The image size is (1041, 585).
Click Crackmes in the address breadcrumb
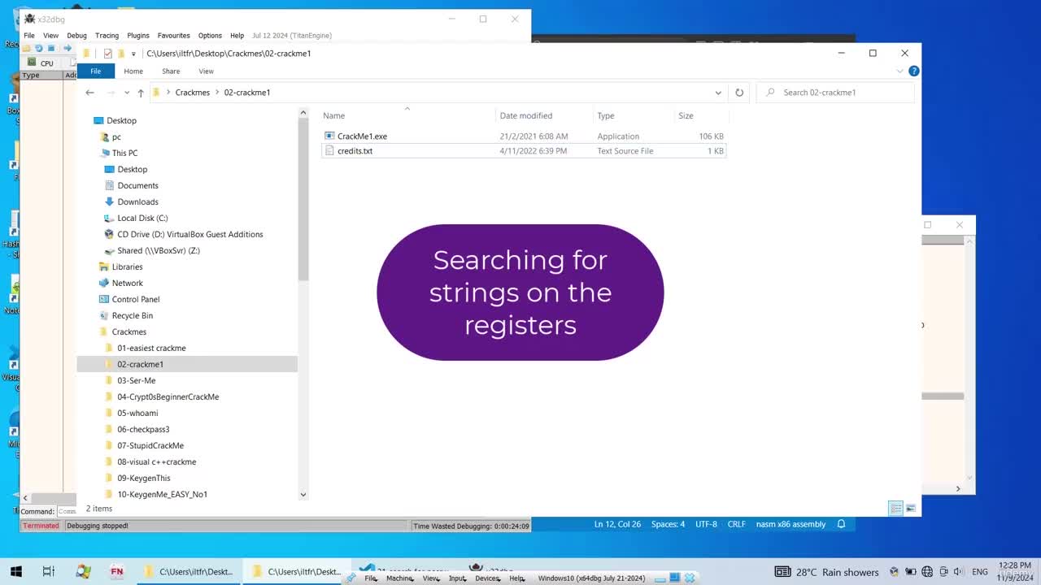(x=193, y=93)
